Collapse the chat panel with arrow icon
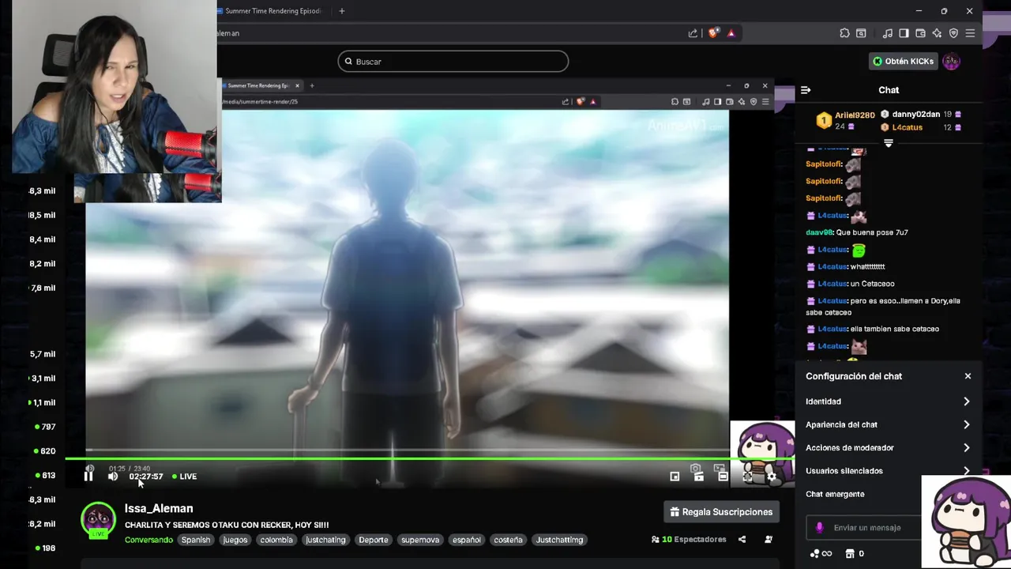1011x569 pixels. (806, 90)
